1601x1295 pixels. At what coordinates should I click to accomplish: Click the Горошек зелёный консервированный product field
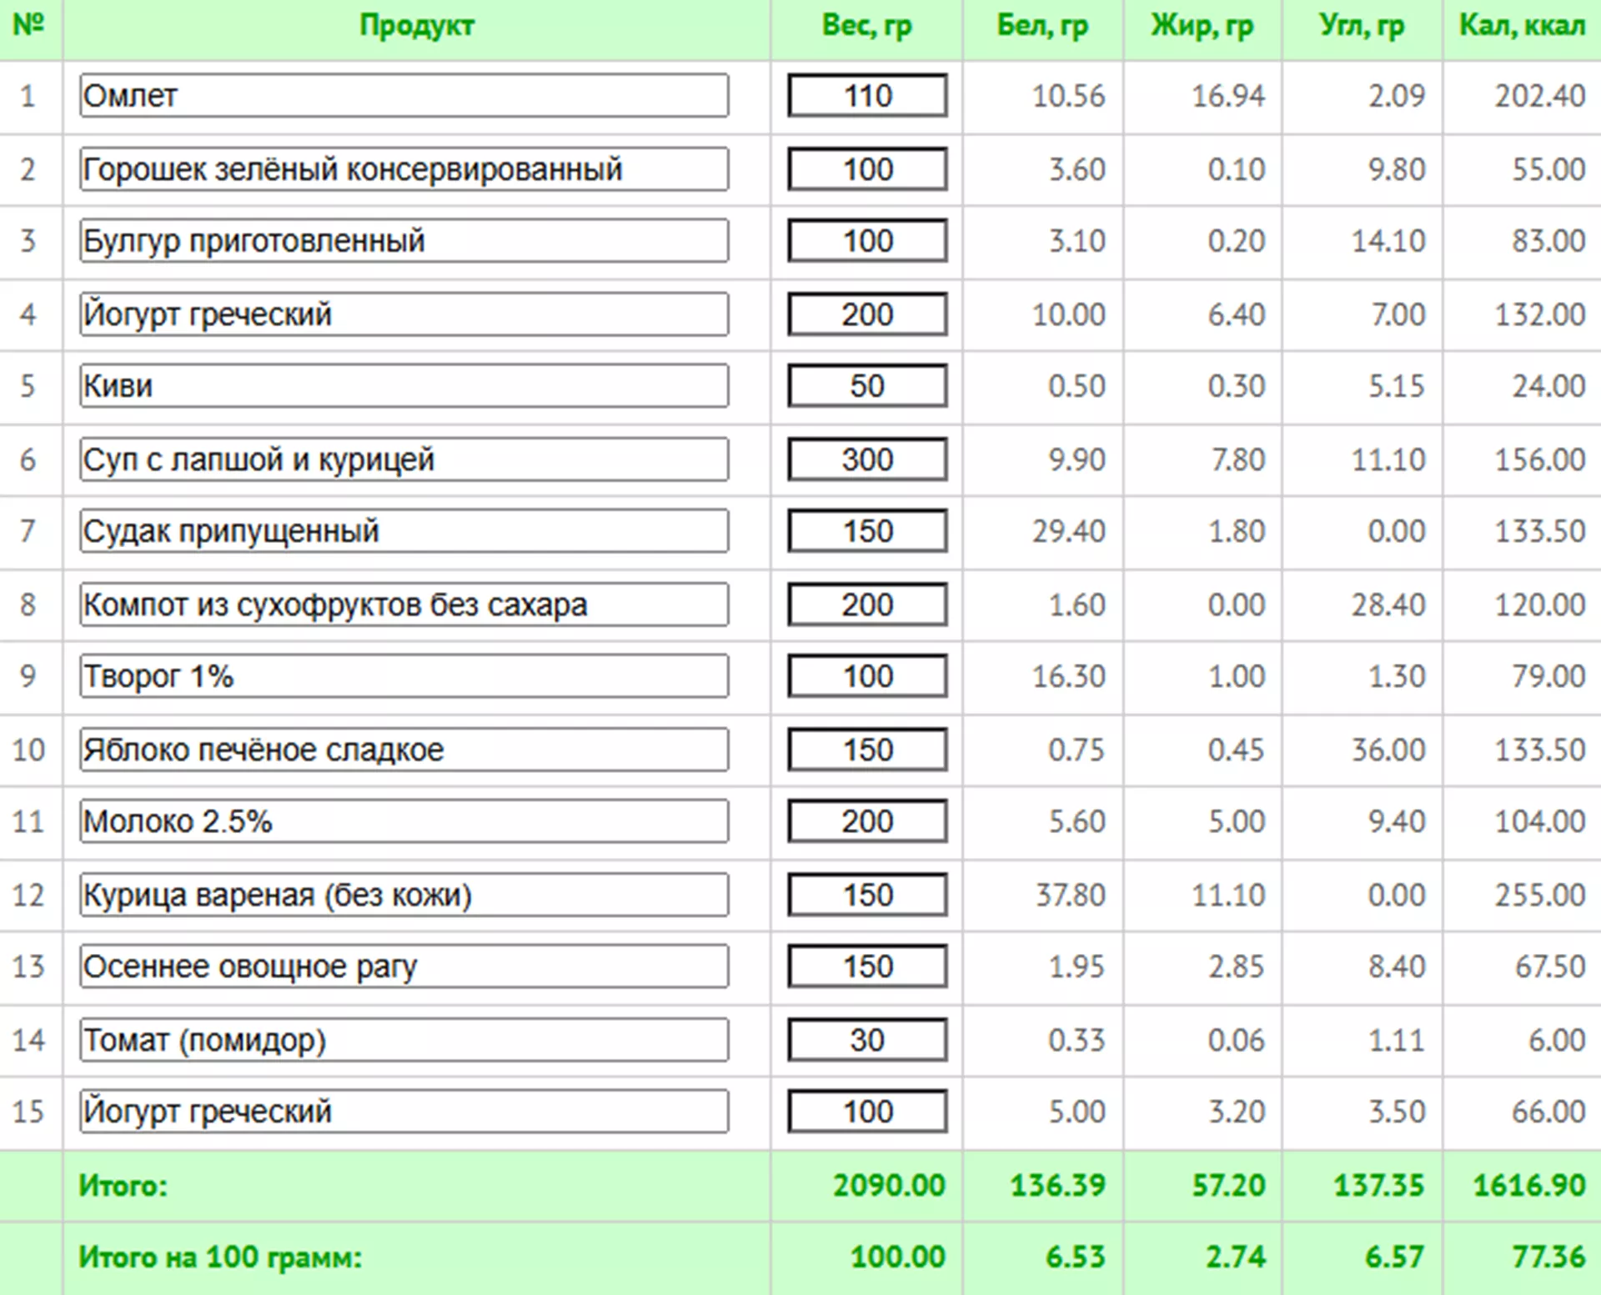pyautogui.click(x=404, y=169)
